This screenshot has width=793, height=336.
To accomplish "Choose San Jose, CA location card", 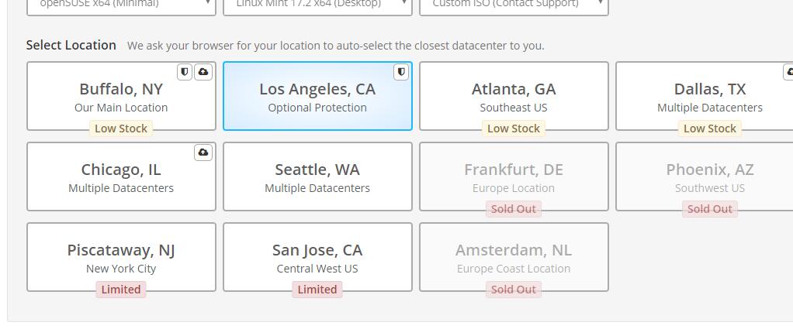I will (317, 256).
